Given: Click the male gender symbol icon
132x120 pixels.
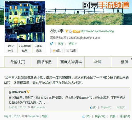Looking at the screenshot, I should [52, 44].
